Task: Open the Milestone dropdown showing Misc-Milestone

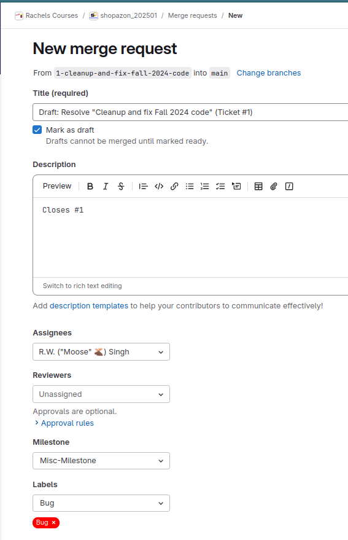Action: pos(101,461)
